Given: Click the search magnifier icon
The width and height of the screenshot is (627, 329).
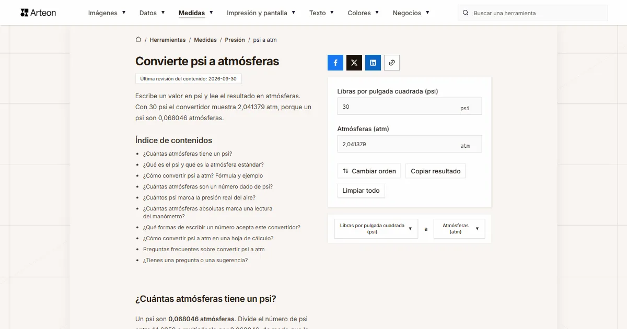Looking at the screenshot, I should 466,13.
